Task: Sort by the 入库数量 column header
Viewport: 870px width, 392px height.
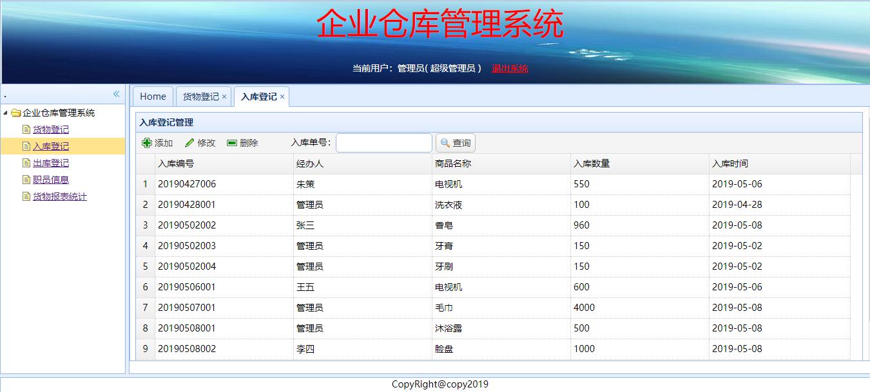Action: click(x=592, y=163)
